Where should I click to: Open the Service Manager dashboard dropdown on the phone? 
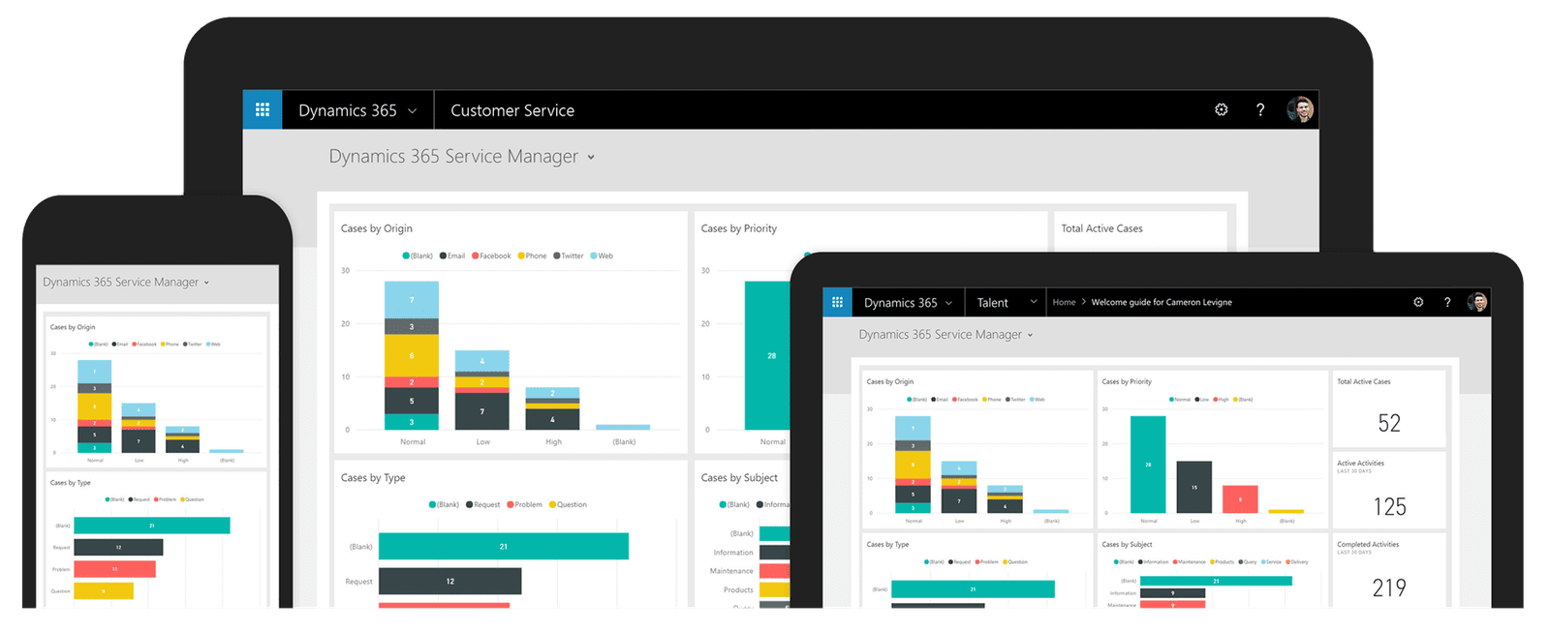click(x=206, y=283)
